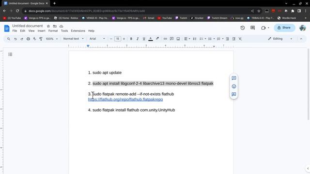Open the comments history icon
Screen dimensions: 310x174
point(252,28)
